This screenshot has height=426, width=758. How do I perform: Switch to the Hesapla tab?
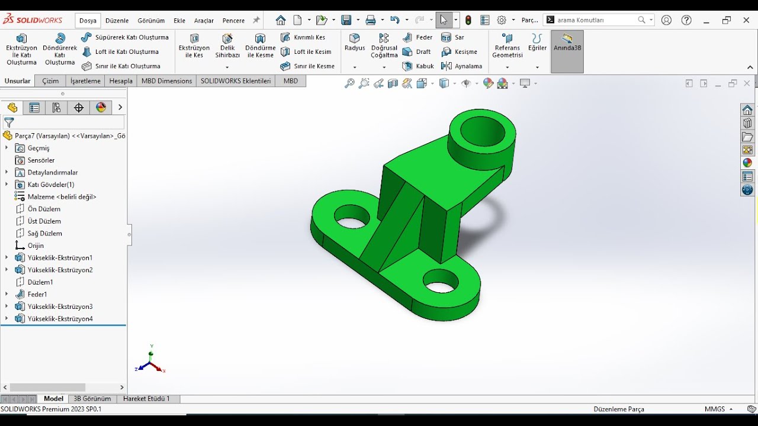coord(121,81)
